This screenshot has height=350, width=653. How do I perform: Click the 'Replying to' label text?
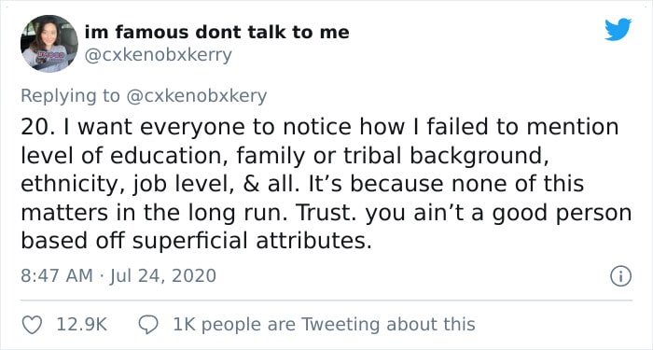(70, 96)
